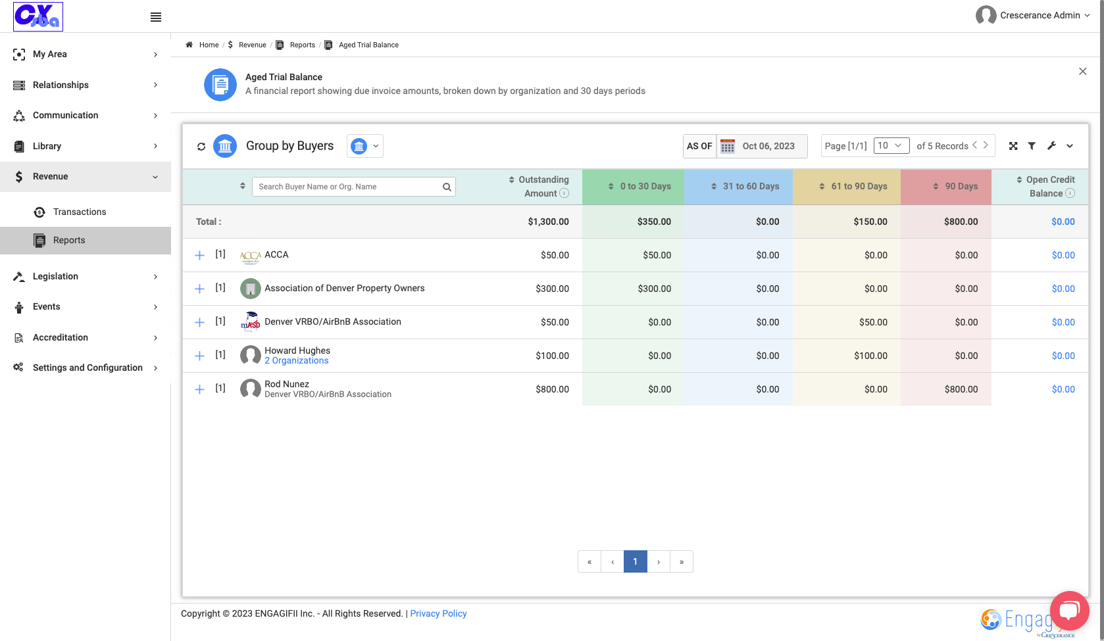This screenshot has height=641, width=1104.
Task: Go to last page pagination button
Action: point(682,561)
